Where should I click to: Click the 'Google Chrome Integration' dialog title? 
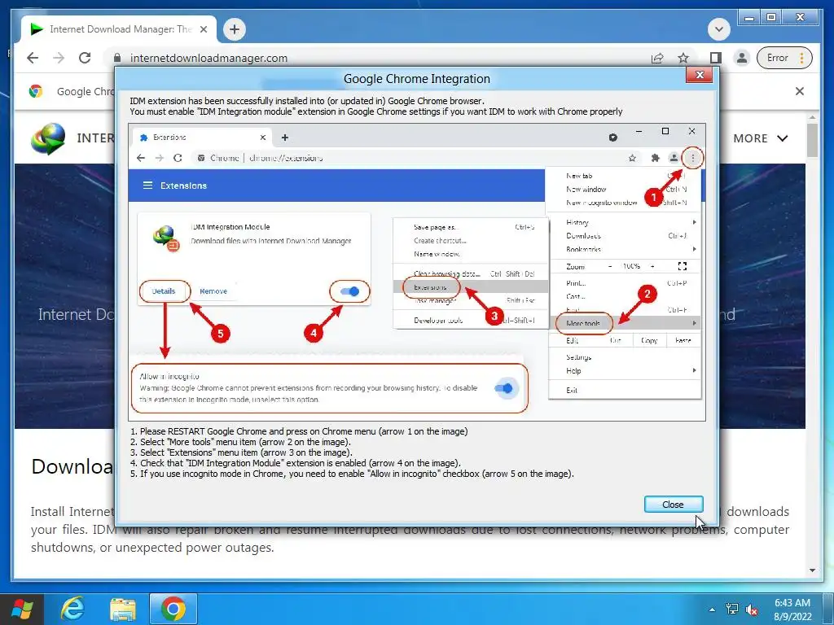[417, 79]
